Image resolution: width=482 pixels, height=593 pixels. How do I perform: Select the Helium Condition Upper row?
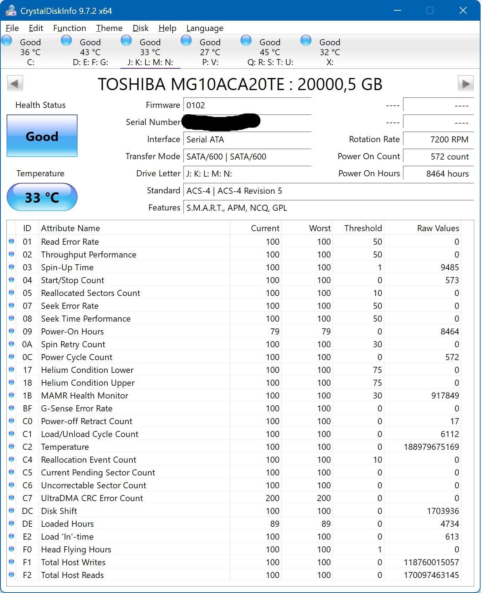(x=234, y=383)
